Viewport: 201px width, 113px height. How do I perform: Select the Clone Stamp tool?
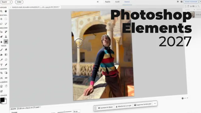click(x=6, y=37)
